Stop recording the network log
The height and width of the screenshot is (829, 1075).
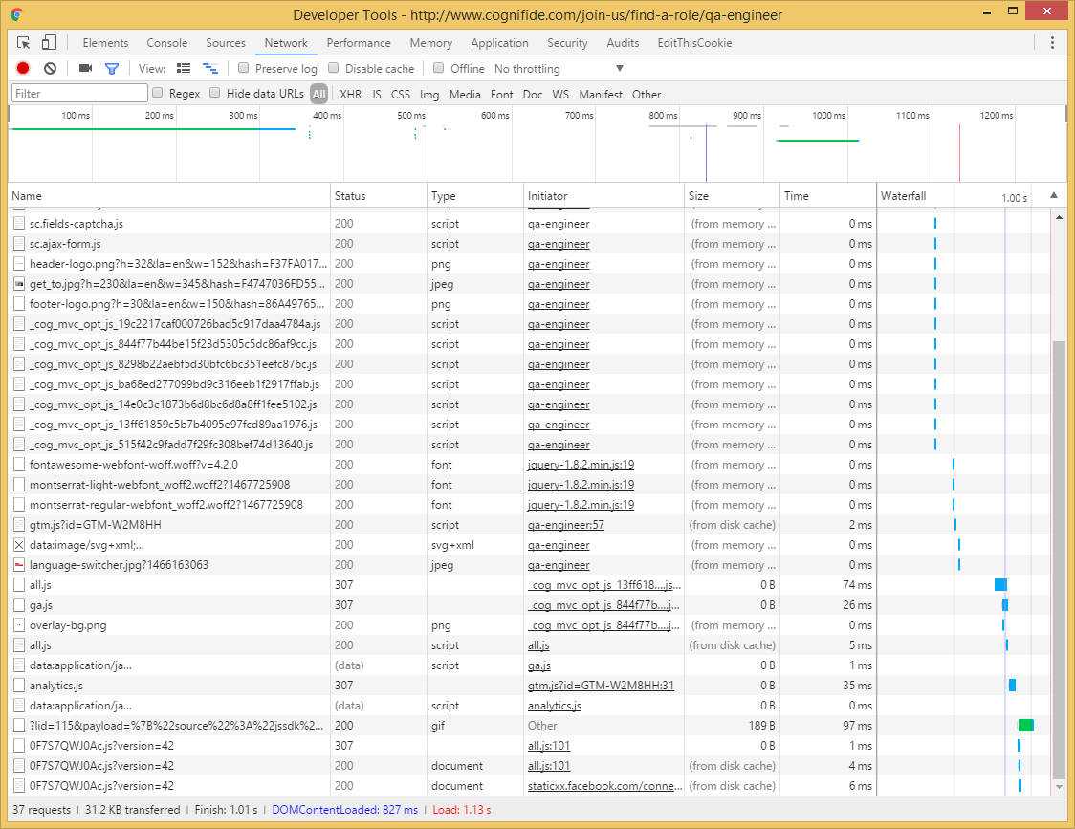23,68
